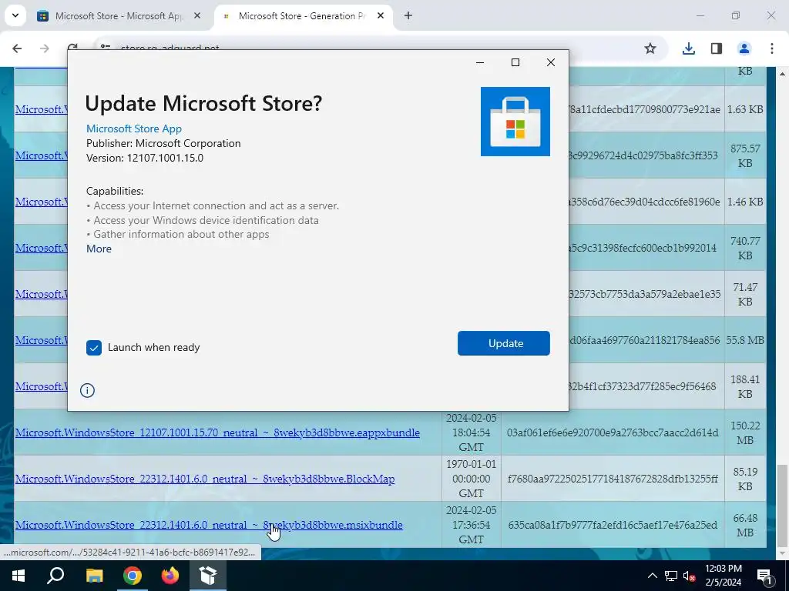
Task: Click the 2024-02-05 17:36:54 GMT date cell
Action: click(471, 525)
